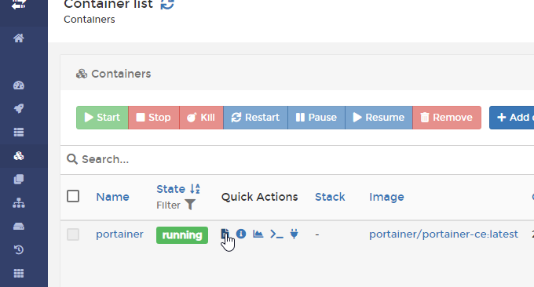Viewport: 534px width, 287px height.
Task: Open container Stats chart icon
Action: [x=258, y=234]
